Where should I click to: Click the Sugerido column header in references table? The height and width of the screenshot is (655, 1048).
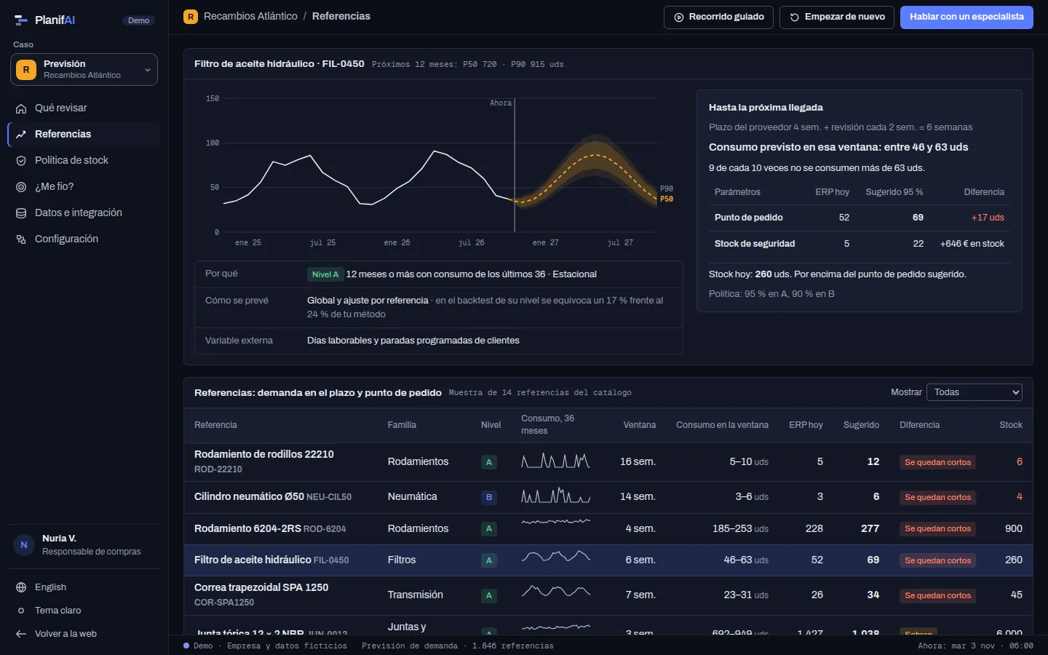tap(861, 425)
